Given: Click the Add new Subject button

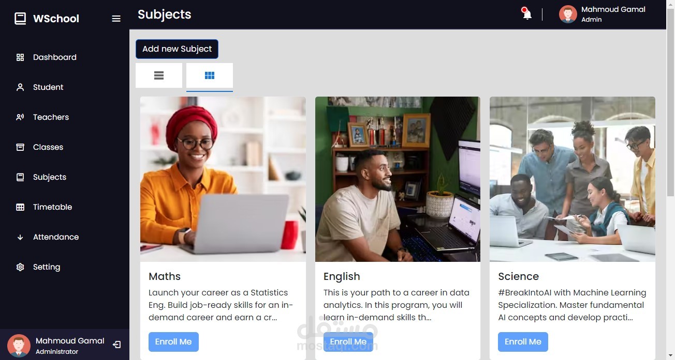Looking at the screenshot, I should (x=177, y=49).
